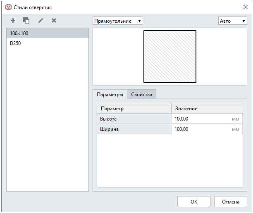Delete the selected style
The width and height of the screenshot is (253, 213).
(x=54, y=20)
